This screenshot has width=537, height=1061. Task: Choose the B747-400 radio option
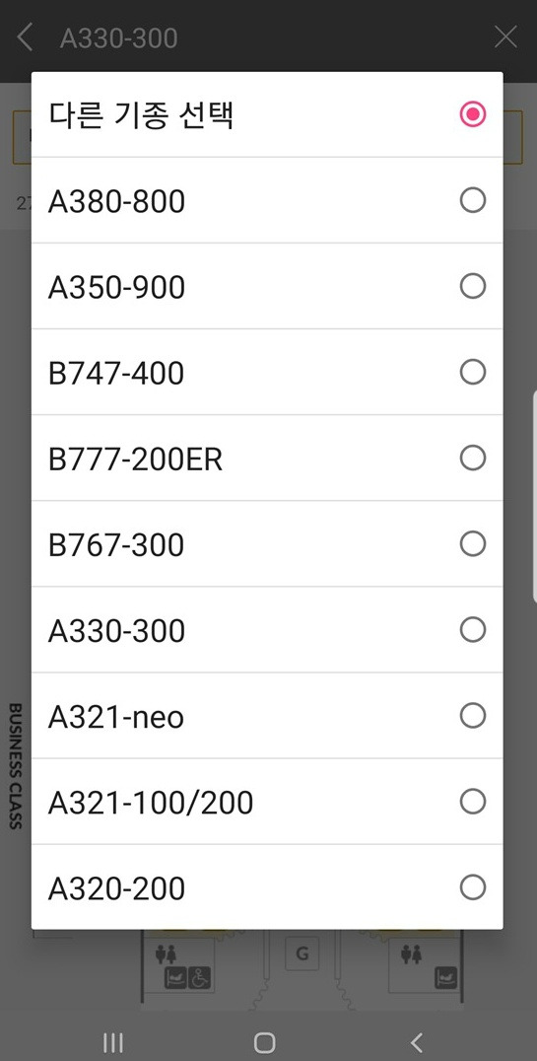473,372
